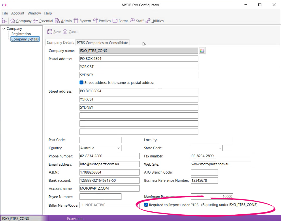Open the Help menu
The width and height of the screenshot is (281, 221).
click(x=48, y=13)
